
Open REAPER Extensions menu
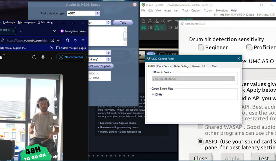pyautogui.click(x=221, y=11)
